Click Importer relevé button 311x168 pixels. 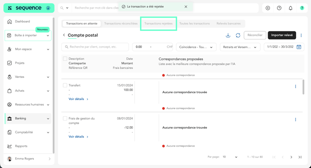[282, 35]
